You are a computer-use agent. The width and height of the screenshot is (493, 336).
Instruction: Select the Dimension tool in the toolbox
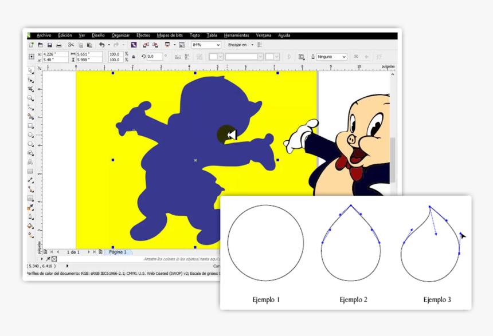click(x=30, y=180)
